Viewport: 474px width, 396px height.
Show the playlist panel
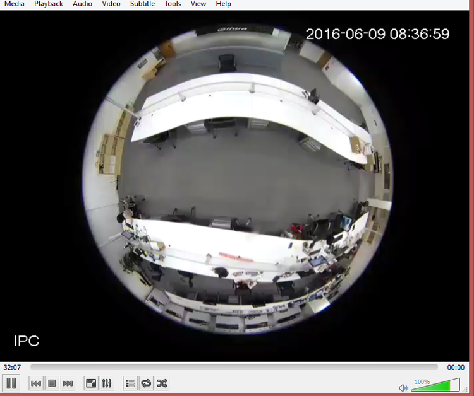(130, 383)
